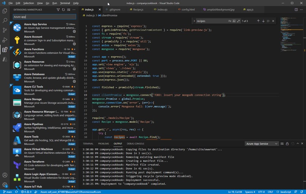Install the Azure Virtual Machines extension

click(x=72, y=156)
